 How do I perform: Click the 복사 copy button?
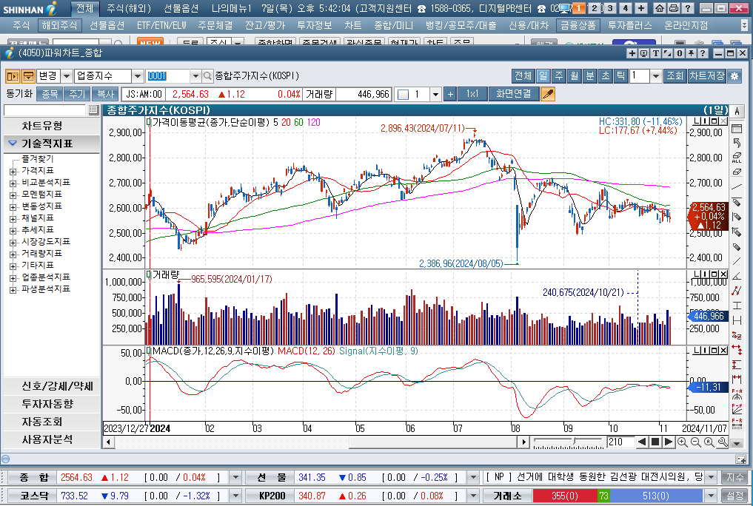point(105,94)
